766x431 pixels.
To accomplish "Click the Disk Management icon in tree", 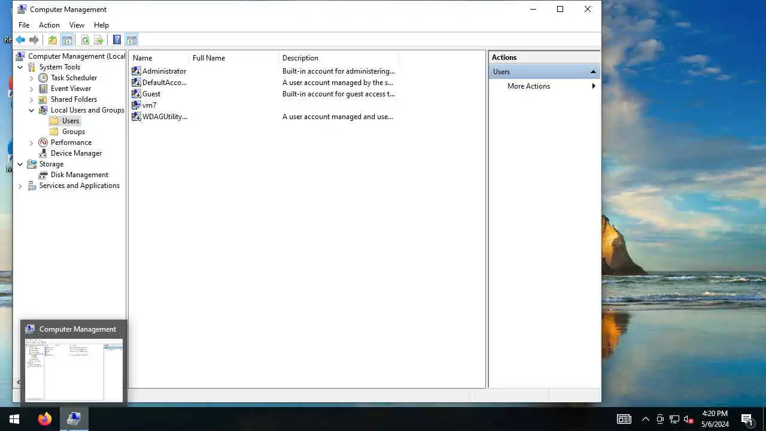I will click(x=43, y=175).
